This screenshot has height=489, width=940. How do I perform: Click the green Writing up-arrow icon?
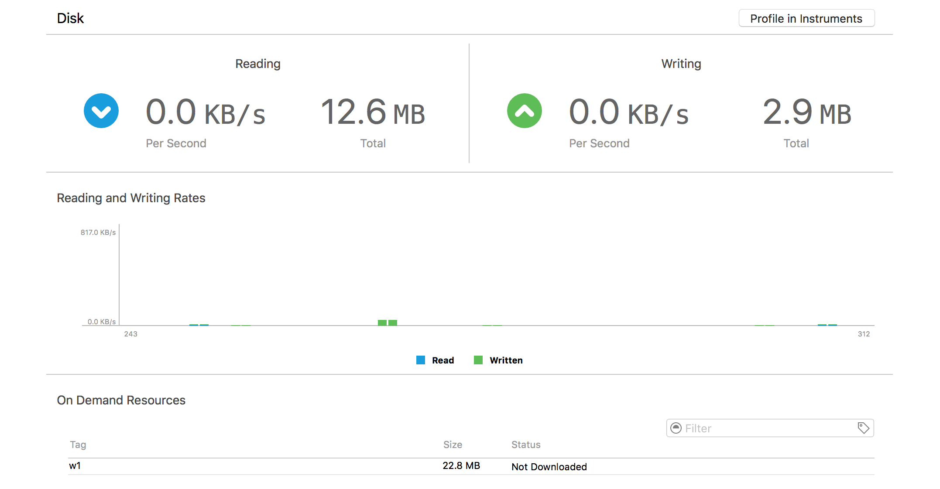tap(524, 111)
